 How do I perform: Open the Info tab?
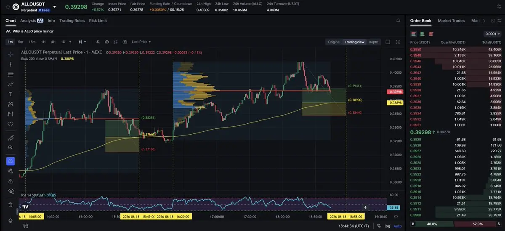click(x=51, y=20)
